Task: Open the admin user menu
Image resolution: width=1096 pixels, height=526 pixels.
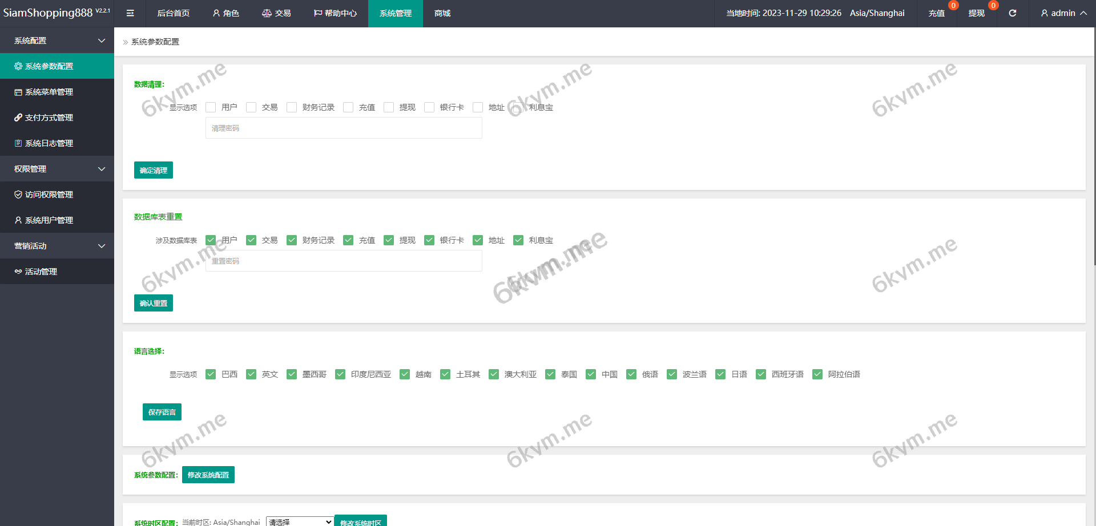Action: (1063, 13)
